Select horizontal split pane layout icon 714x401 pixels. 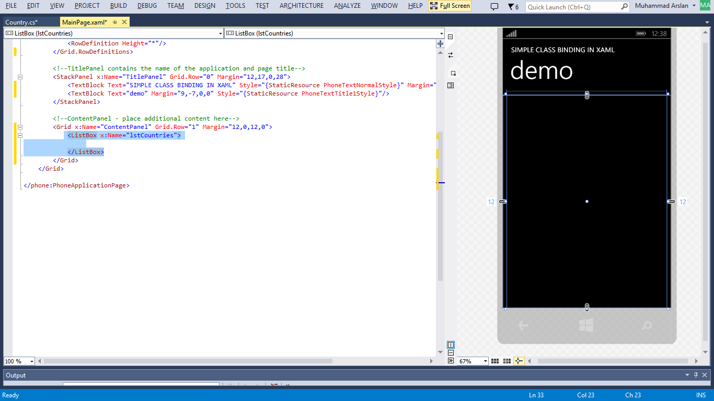[x=451, y=353]
